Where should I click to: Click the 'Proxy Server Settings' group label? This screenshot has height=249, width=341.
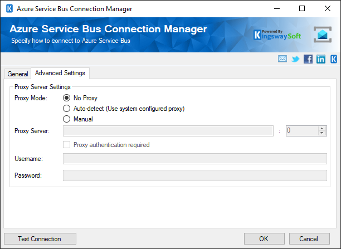(42, 87)
